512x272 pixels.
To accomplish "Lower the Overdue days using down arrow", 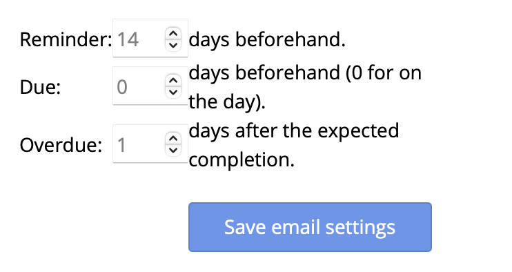I will pyautogui.click(x=173, y=150).
